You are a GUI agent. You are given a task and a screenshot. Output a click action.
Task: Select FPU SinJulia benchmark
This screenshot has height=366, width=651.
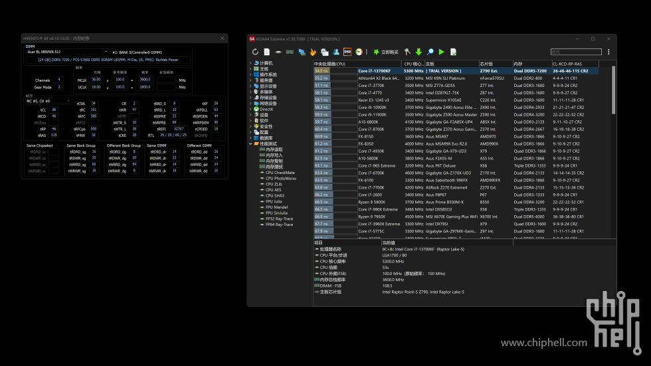pyautogui.click(x=276, y=213)
